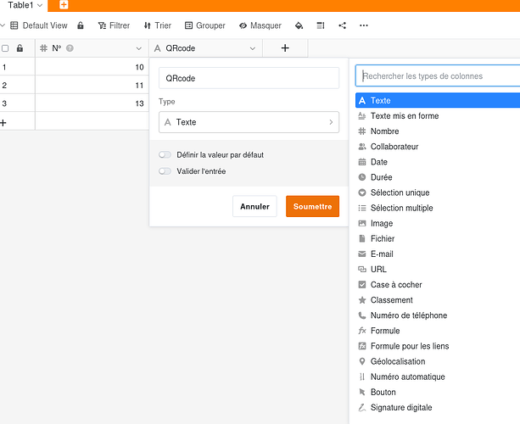Click the column type search field
520x424 pixels.
(439, 76)
